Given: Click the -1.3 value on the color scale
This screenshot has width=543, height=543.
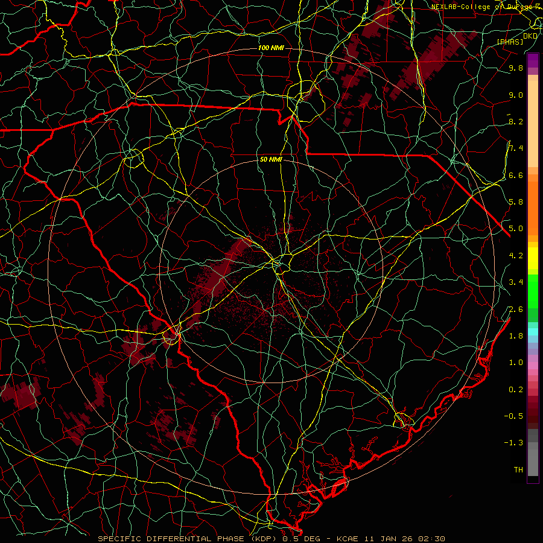Looking at the screenshot, I should point(513,443).
